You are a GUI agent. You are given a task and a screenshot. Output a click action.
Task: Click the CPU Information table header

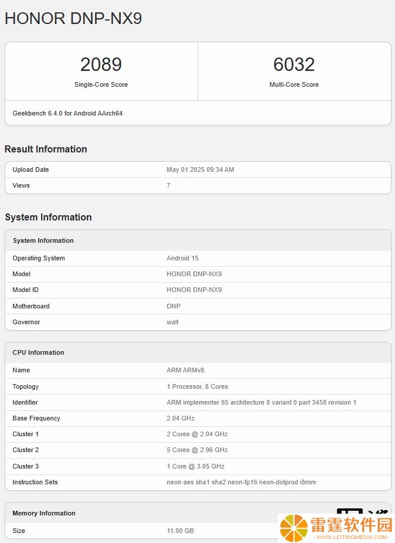pyautogui.click(x=38, y=352)
